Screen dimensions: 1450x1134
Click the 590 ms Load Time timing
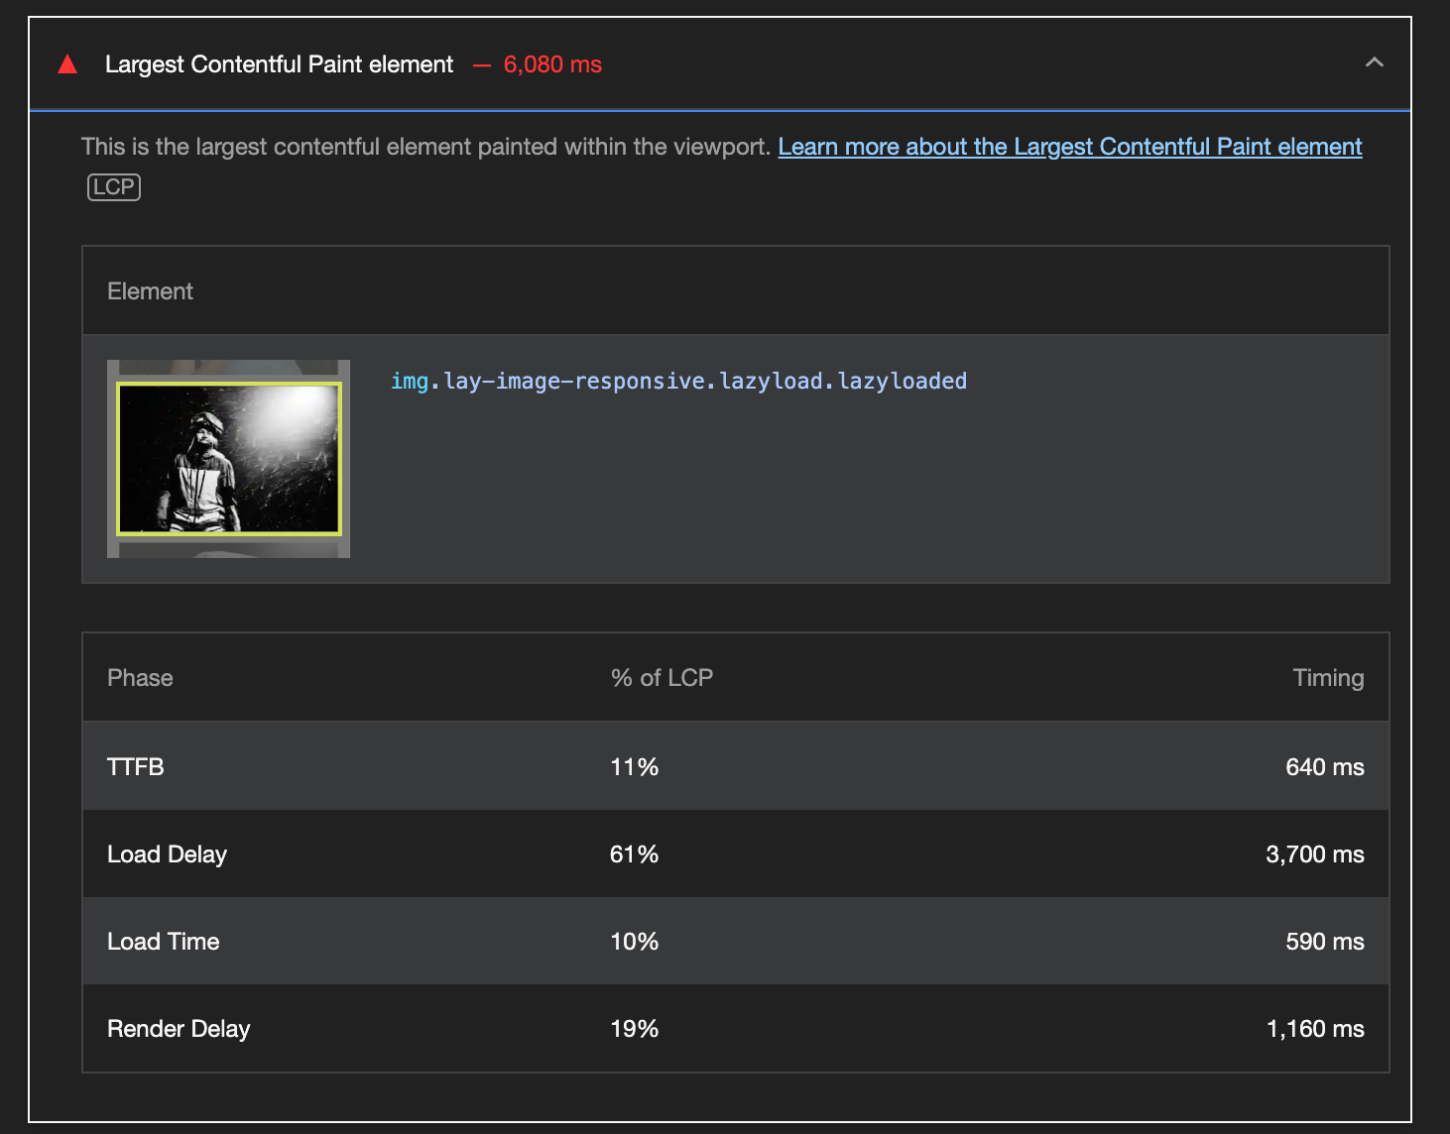(1324, 942)
